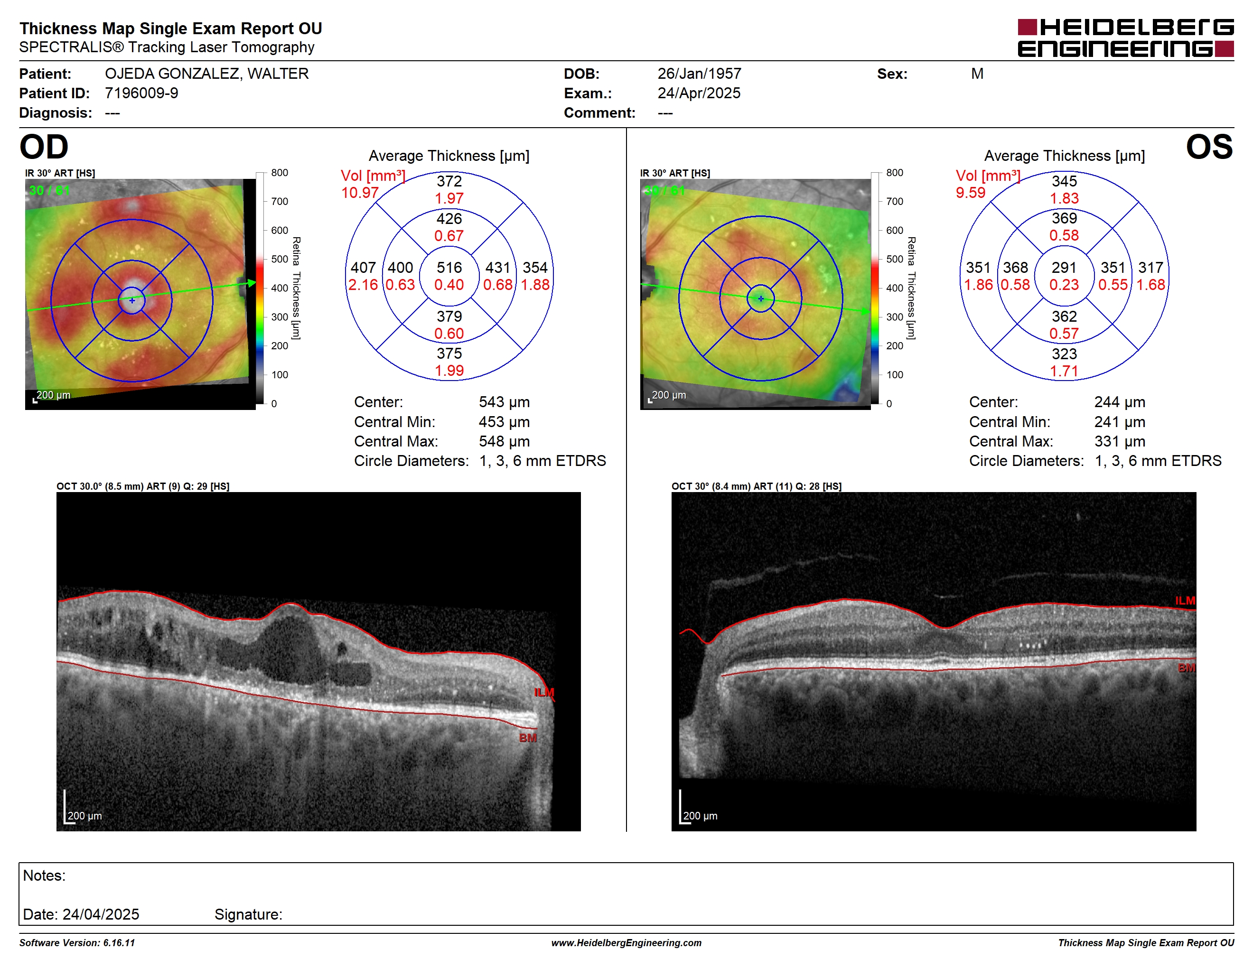Click OD outer inferior thickness 375
This screenshot has height=968, width=1253.
449,353
